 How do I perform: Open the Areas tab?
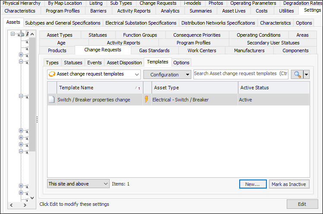coord(302,35)
